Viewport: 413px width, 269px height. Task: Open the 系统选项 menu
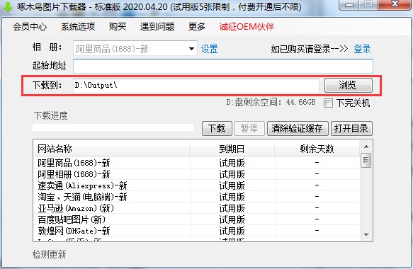pyautogui.click(x=78, y=27)
